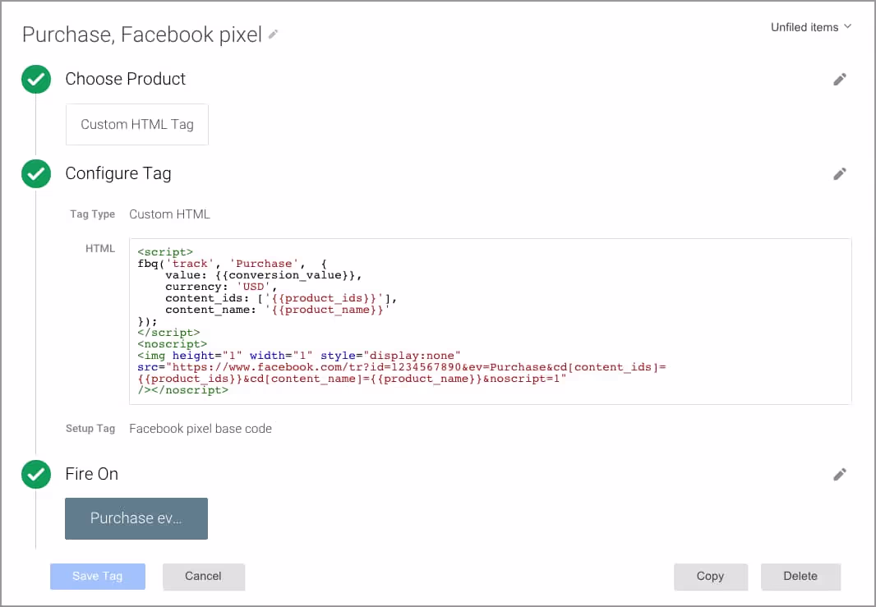Click the Tag Type value Custom HTML

tap(169, 214)
